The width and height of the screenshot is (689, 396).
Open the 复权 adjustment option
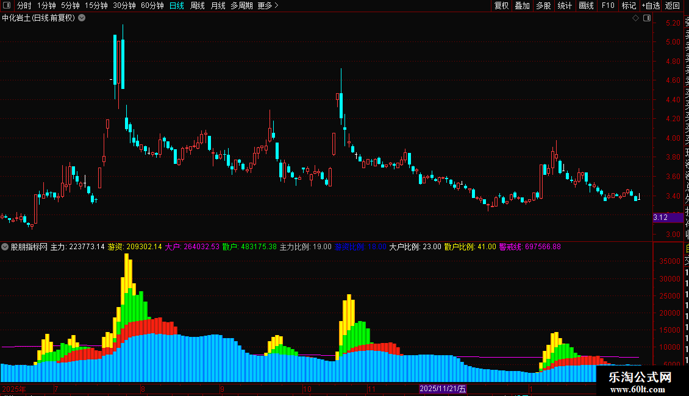tap(501, 5)
